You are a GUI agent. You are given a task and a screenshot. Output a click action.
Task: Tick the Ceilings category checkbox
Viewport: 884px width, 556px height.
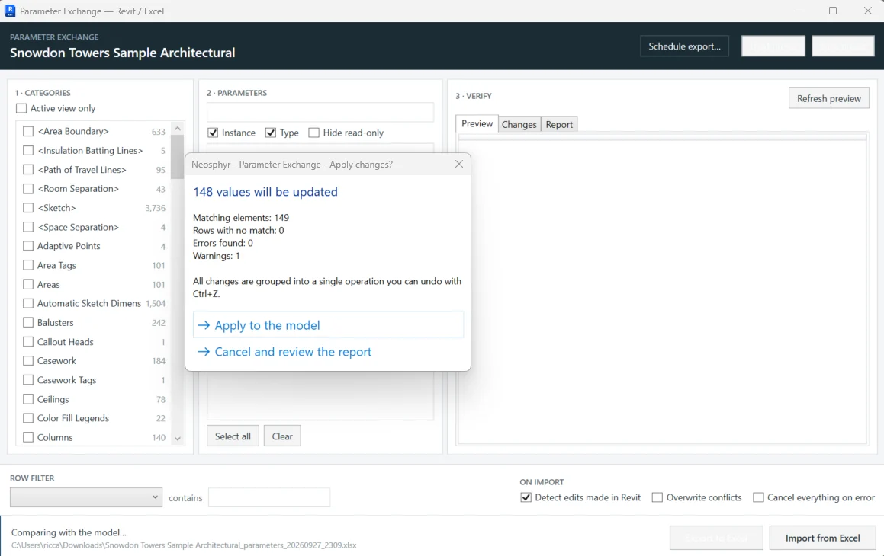(x=28, y=399)
